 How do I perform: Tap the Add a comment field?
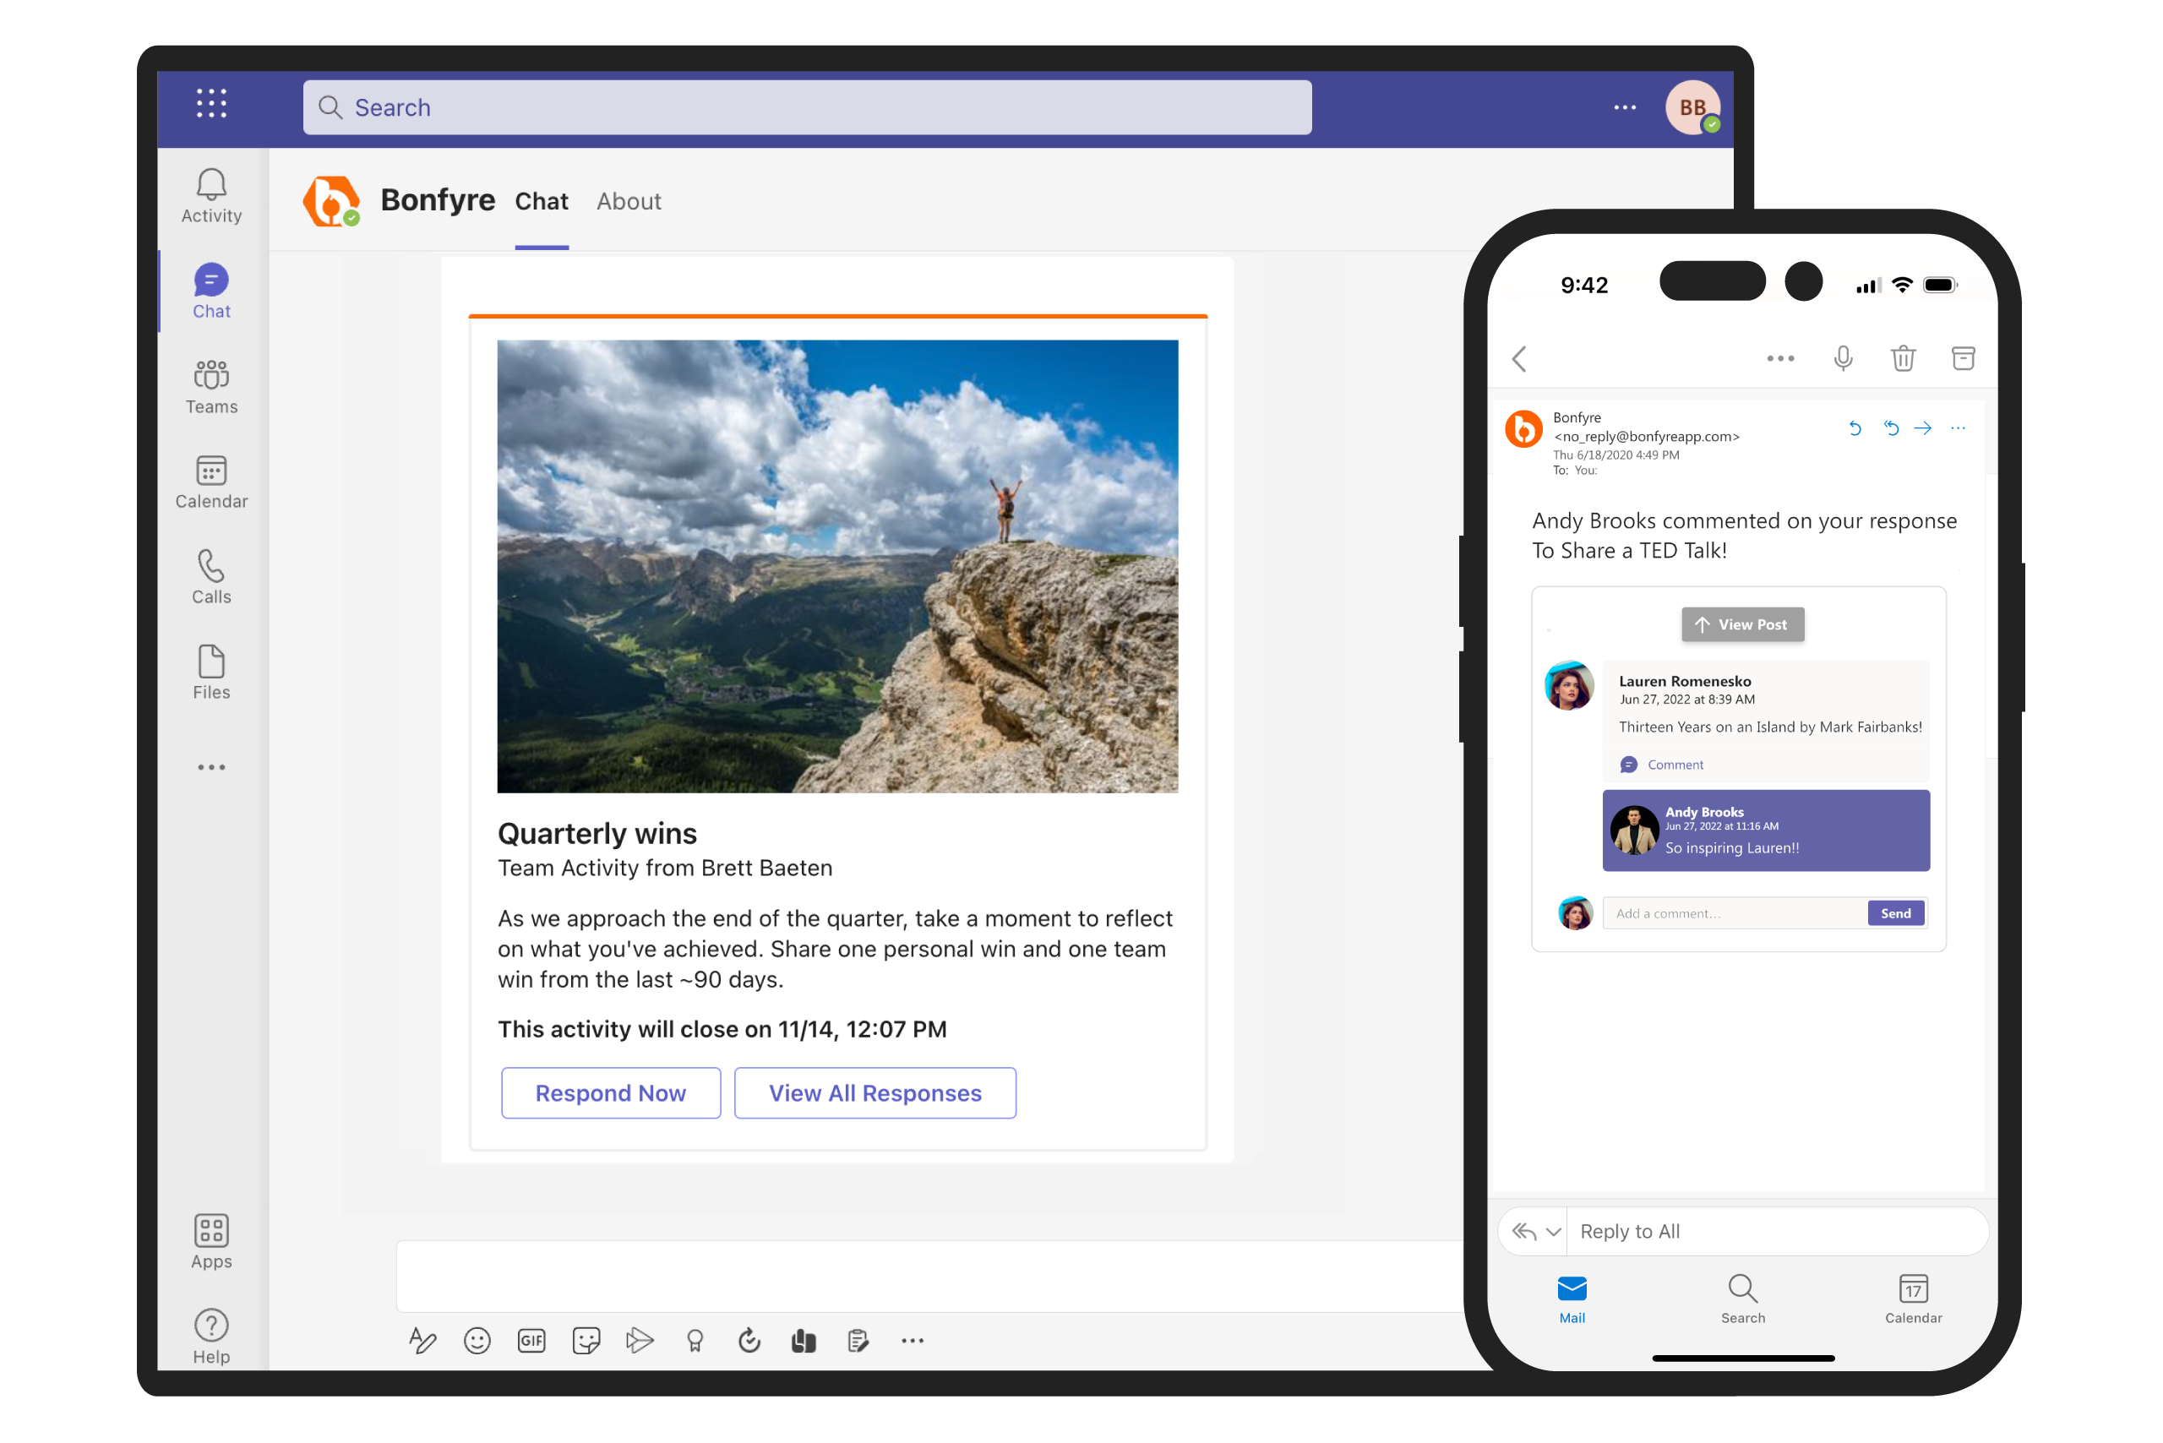click(x=1734, y=913)
